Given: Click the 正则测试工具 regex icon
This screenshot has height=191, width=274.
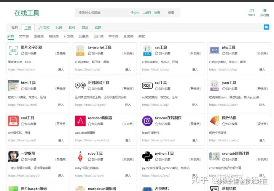Looking at the screenshot, I should pyautogui.click(x=80, y=85).
